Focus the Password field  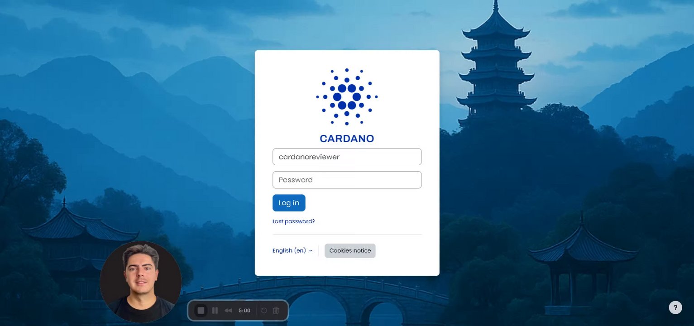click(x=347, y=180)
